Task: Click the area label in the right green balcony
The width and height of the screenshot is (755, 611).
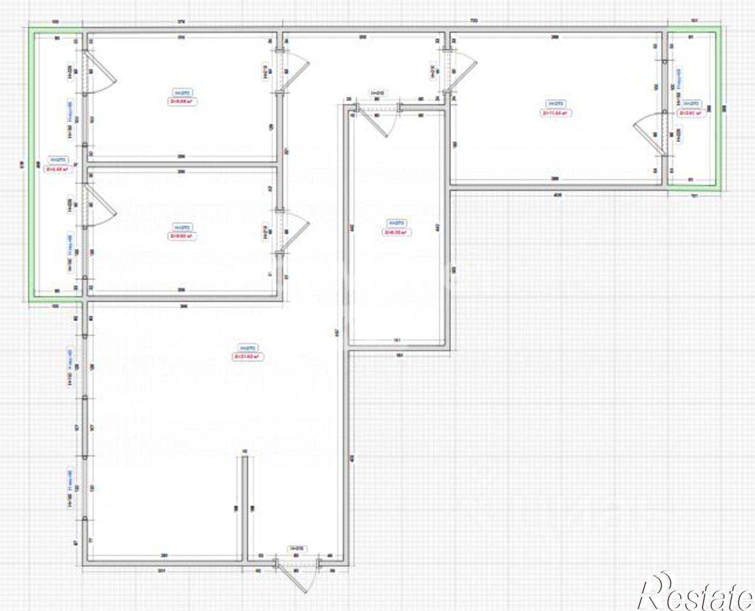Action: pyautogui.click(x=691, y=113)
